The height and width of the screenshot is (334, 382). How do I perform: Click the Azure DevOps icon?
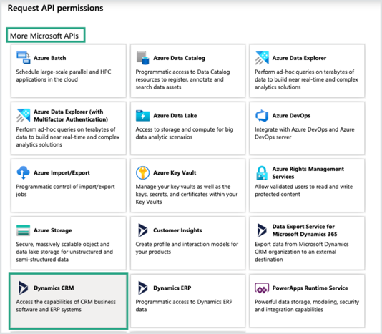coord(262,115)
